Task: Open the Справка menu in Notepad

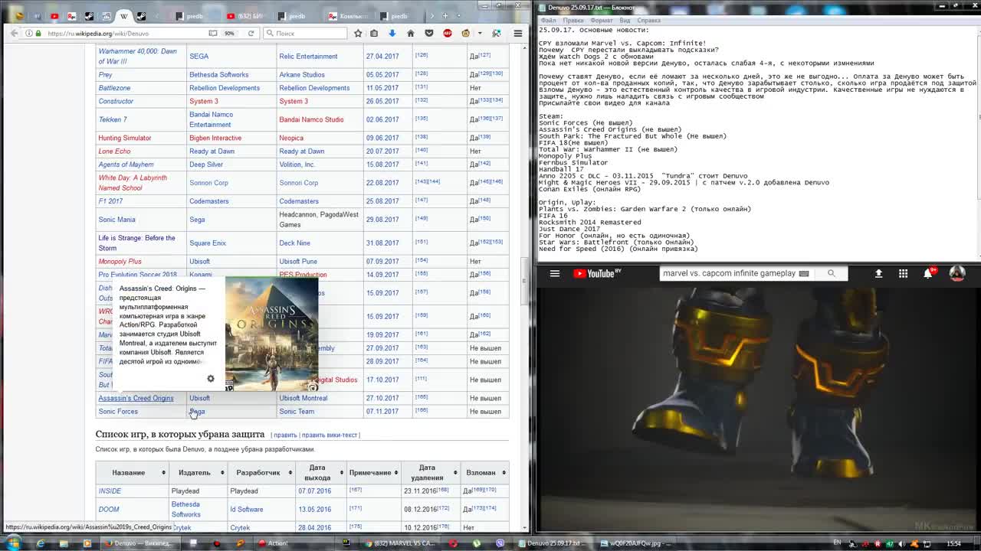Action: point(648,21)
